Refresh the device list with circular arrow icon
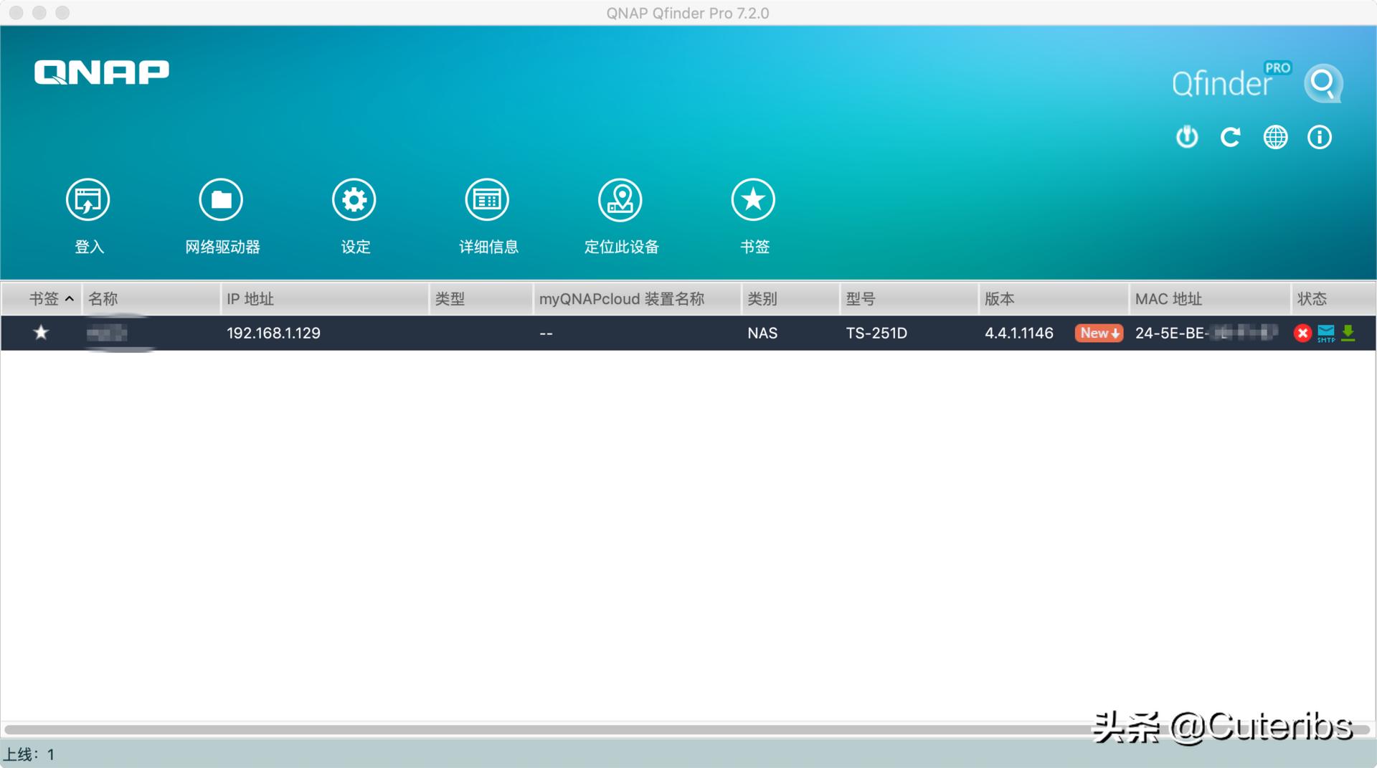Screen dimensions: 1377x768 tap(1231, 137)
